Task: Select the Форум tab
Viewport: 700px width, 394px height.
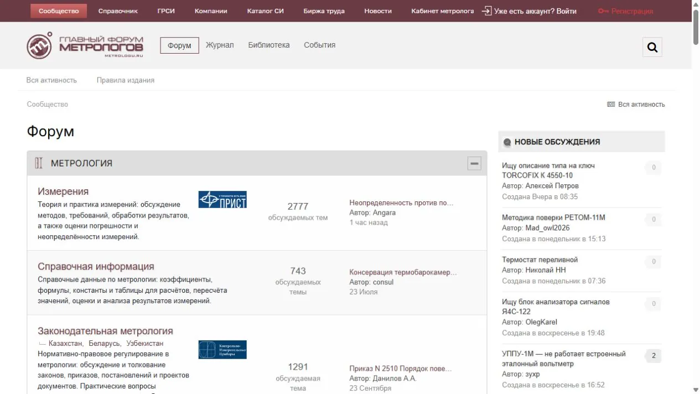Action: pyautogui.click(x=179, y=45)
